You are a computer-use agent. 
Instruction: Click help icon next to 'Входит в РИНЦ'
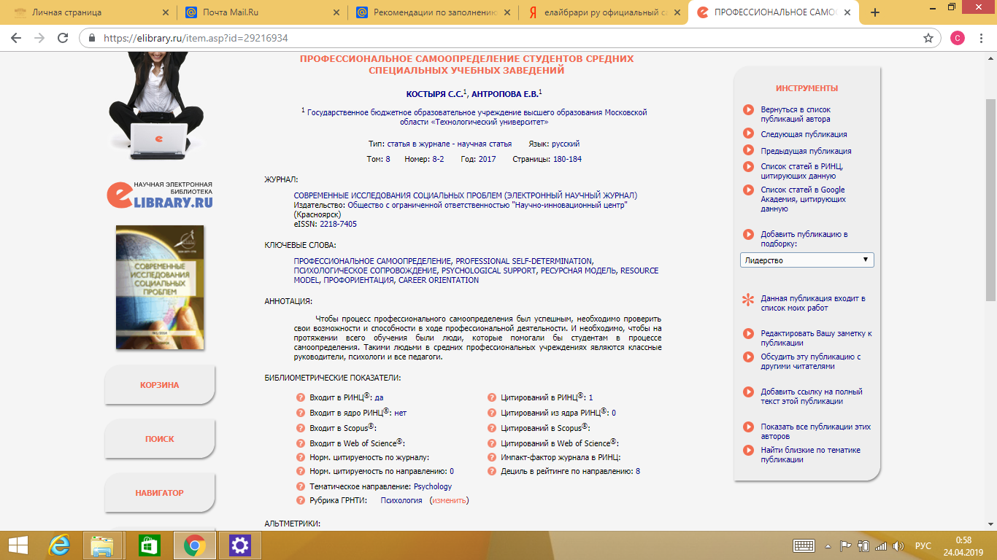[300, 397]
